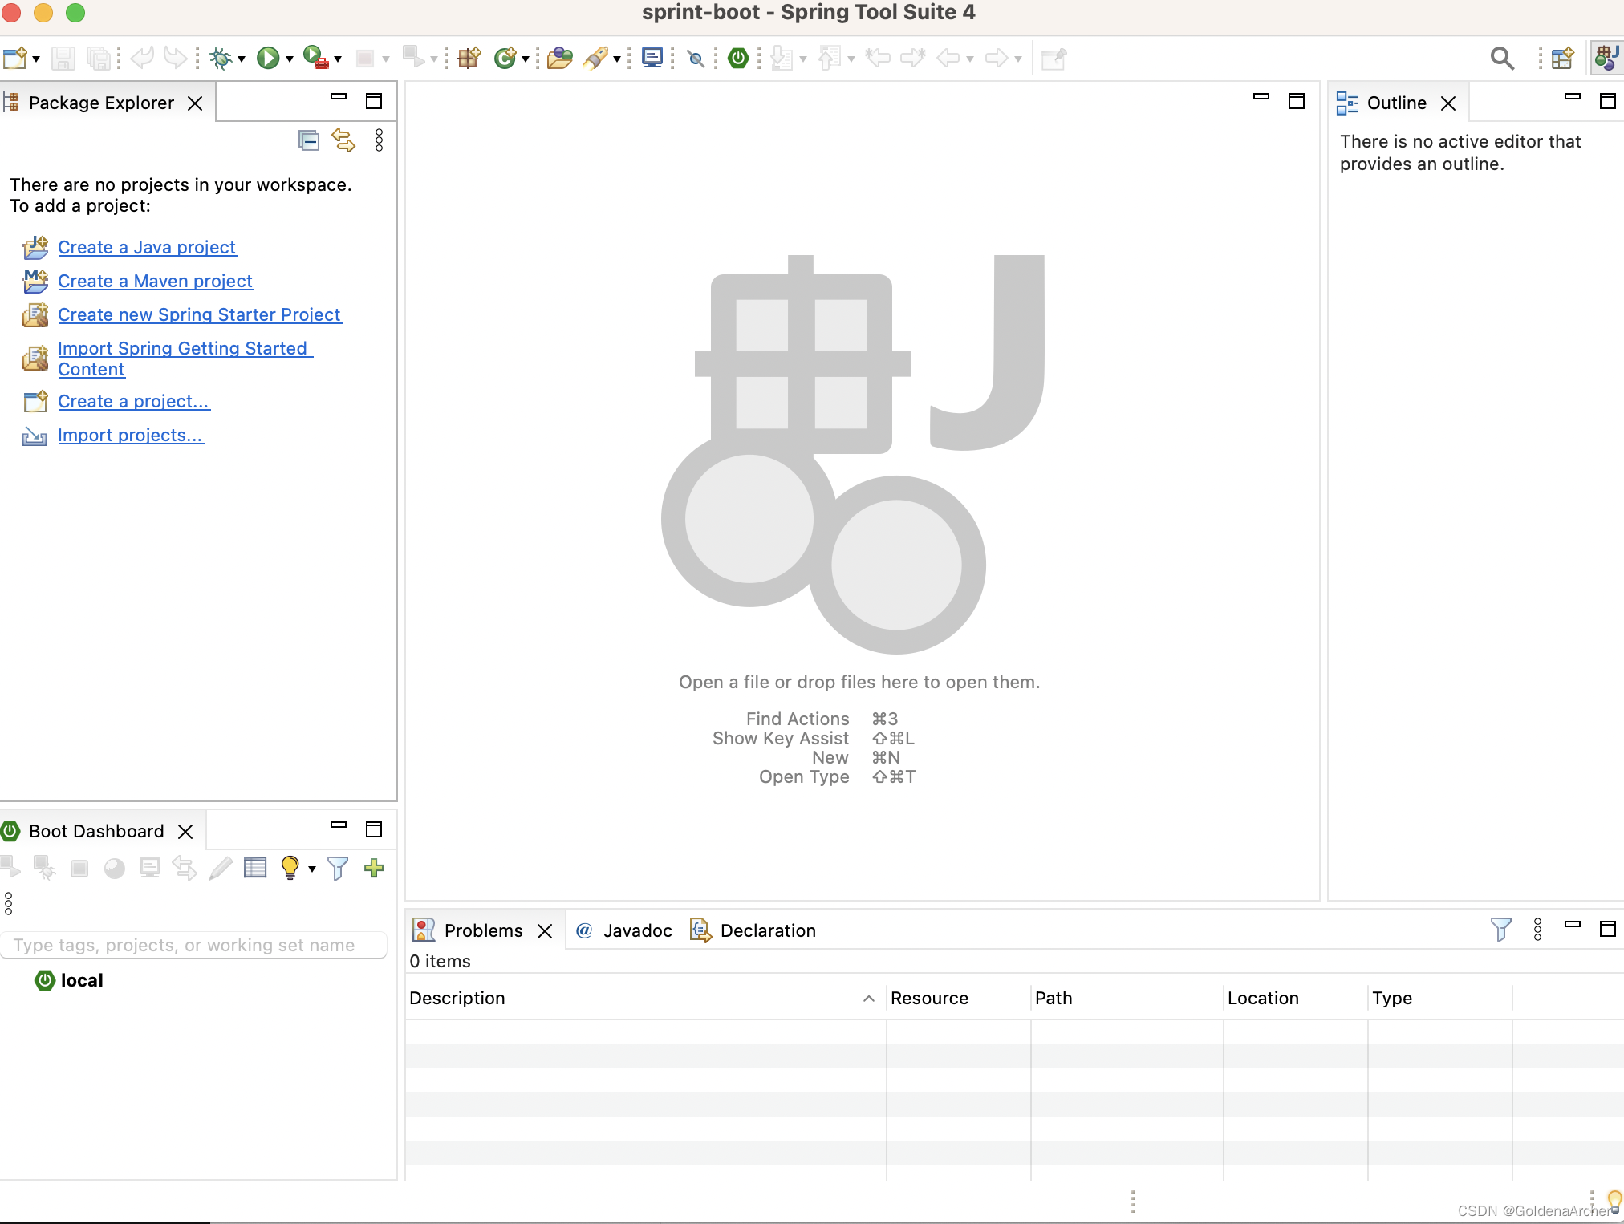This screenshot has width=1624, height=1224.
Task: Click the Outline panel close button
Action: tap(1444, 103)
